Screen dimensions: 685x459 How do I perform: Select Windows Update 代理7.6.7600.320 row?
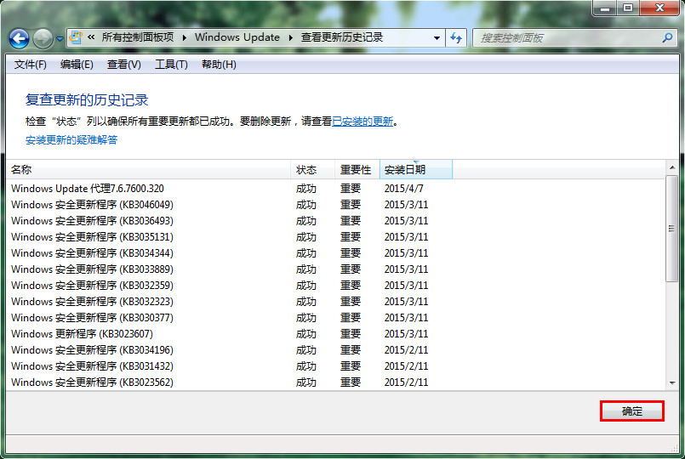[335, 189]
